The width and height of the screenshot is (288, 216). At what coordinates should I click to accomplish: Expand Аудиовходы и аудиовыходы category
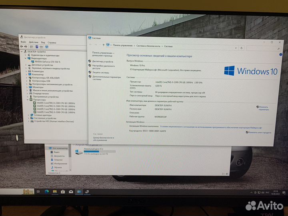pos(25,55)
